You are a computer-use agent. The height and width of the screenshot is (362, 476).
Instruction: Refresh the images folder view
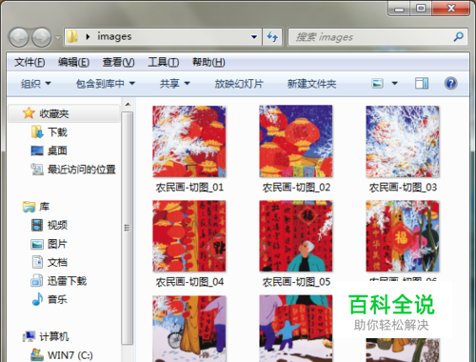click(272, 37)
